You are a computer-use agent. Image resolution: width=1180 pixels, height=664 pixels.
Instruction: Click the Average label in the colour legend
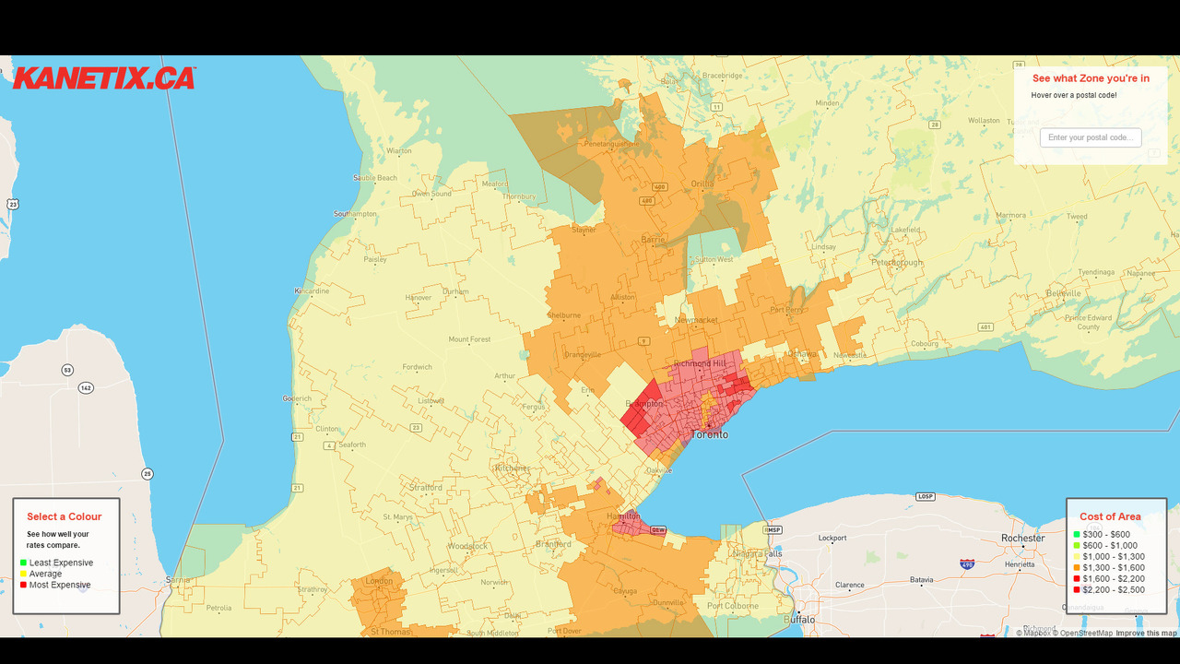pyautogui.click(x=46, y=574)
